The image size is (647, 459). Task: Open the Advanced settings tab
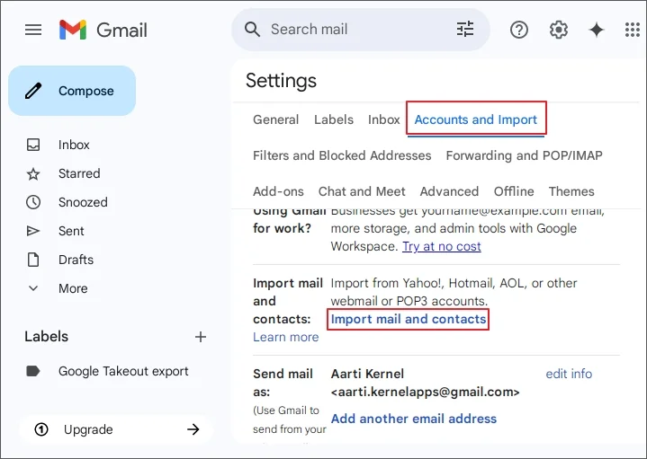(x=449, y=191)
